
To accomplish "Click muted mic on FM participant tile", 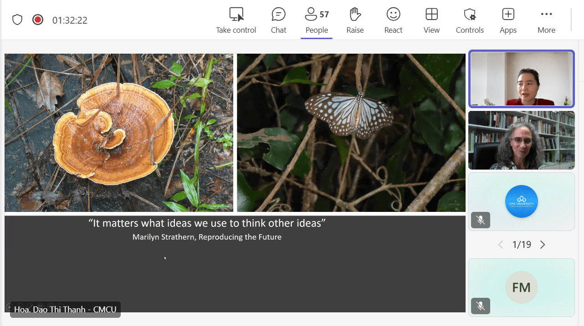I will [x=481, y=306].
